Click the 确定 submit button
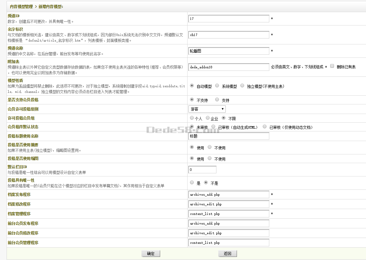The width and height of the screenshot is (366, 260). [x=151, y=253]
